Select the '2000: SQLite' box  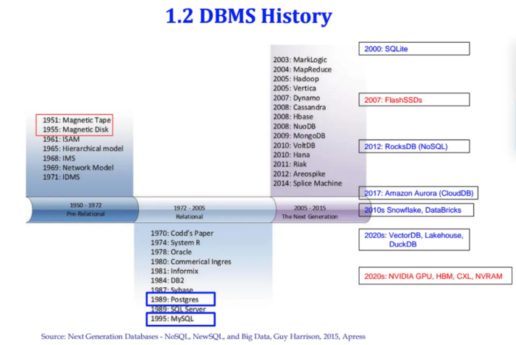coord(414,48)
